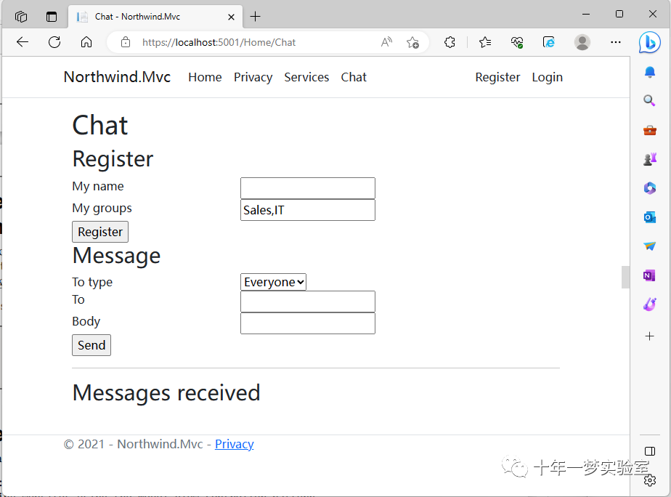671x497 pixels.
Task: Toggle vertical tabs button
Action: 52,17
